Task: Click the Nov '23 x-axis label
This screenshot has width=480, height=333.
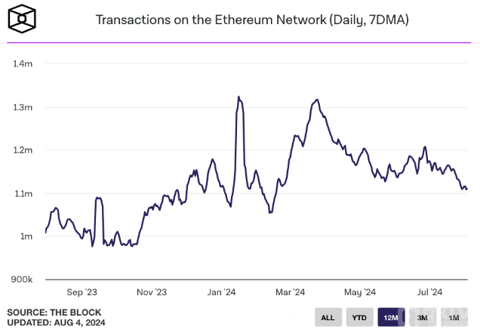Action: (x=152, y=292)
